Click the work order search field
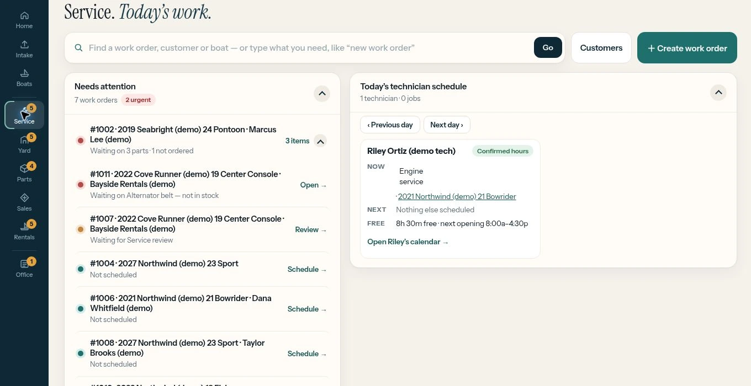 307,48
